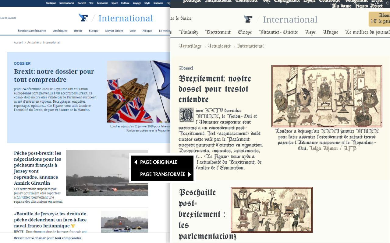Select Afrique tab on the original page

pos(147,31)
